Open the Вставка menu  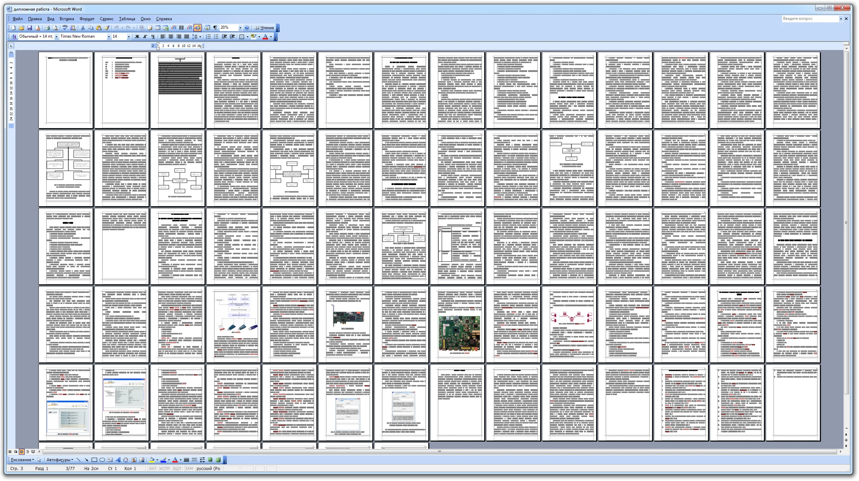pyautogui.click(x=67, y=19)
